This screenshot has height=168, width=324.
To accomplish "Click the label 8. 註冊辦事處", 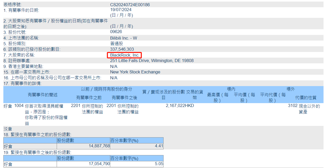I will pyautogui.click(x=17, y=61).
